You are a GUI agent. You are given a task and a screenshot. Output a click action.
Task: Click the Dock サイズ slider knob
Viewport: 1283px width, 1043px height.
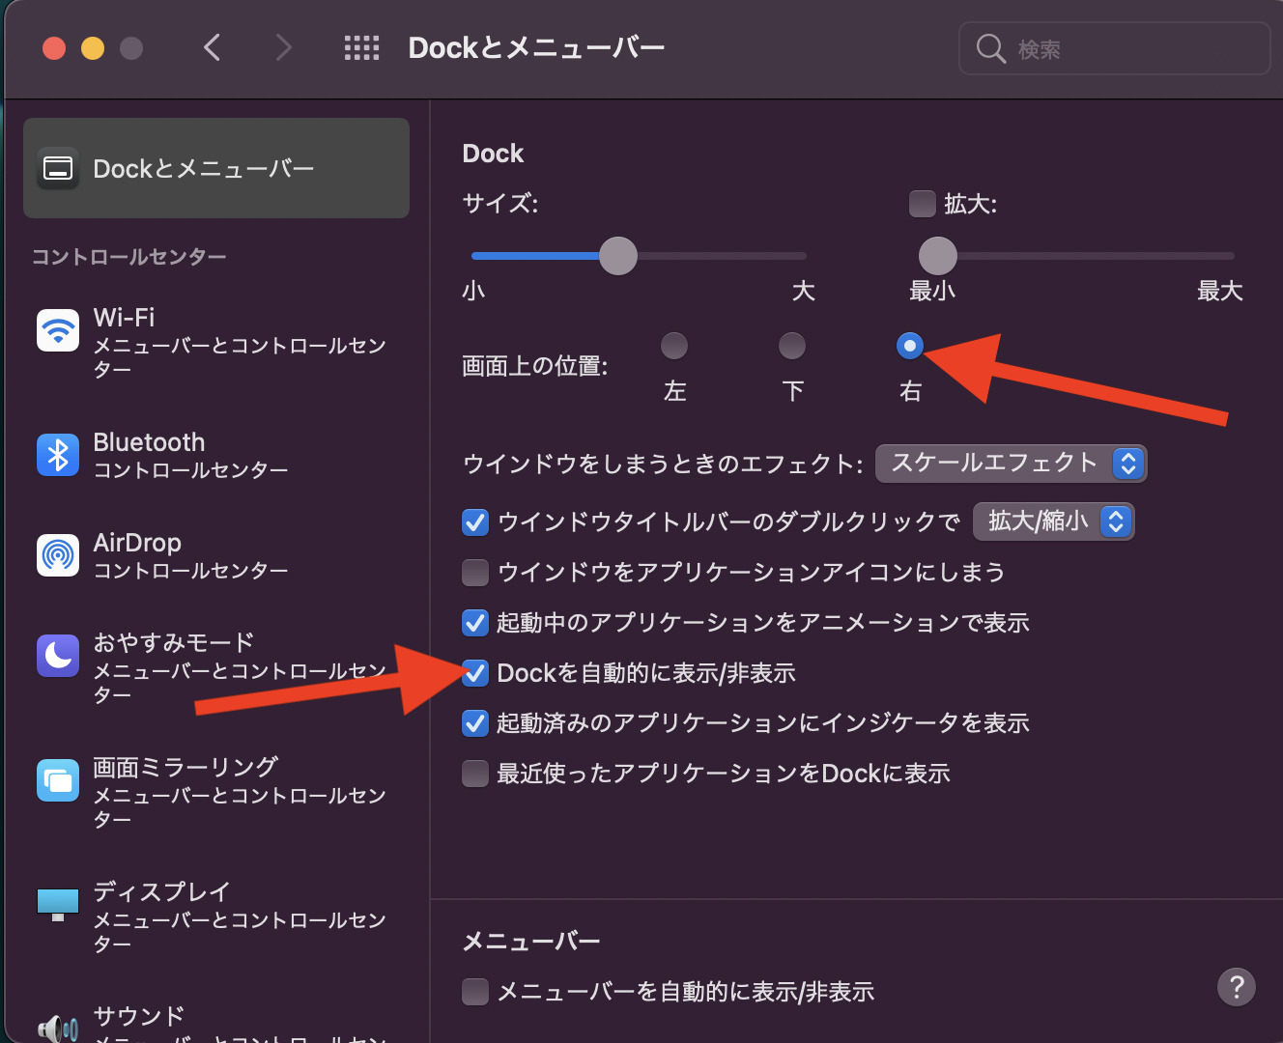(618, 256)
